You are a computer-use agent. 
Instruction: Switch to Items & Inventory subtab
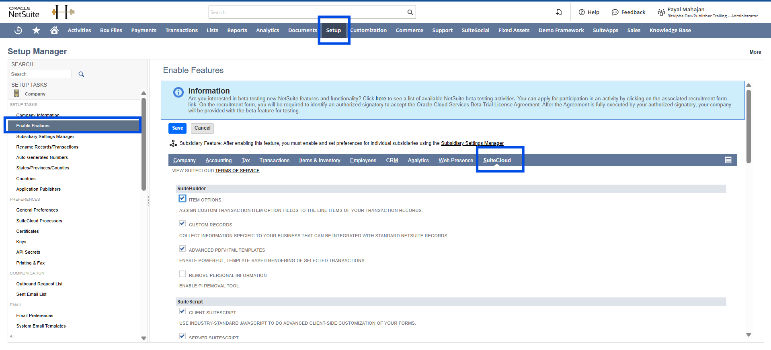[x=320, y=160]
